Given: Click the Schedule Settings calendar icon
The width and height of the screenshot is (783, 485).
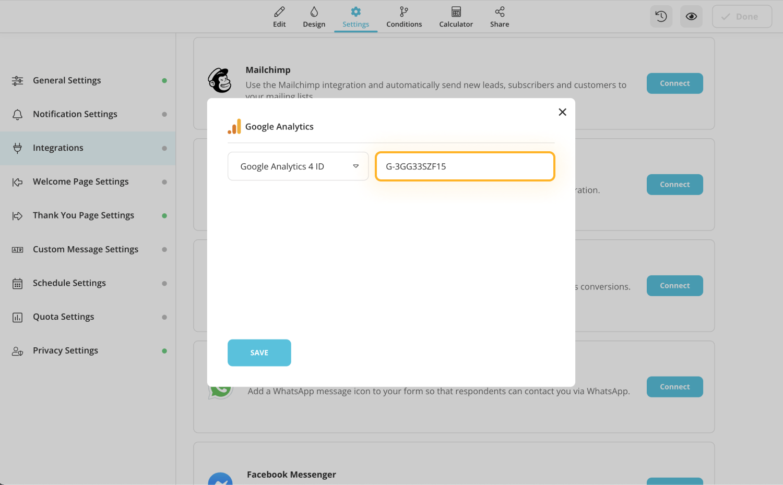Looking at the screenshot, I should click(x=17, y=283).
